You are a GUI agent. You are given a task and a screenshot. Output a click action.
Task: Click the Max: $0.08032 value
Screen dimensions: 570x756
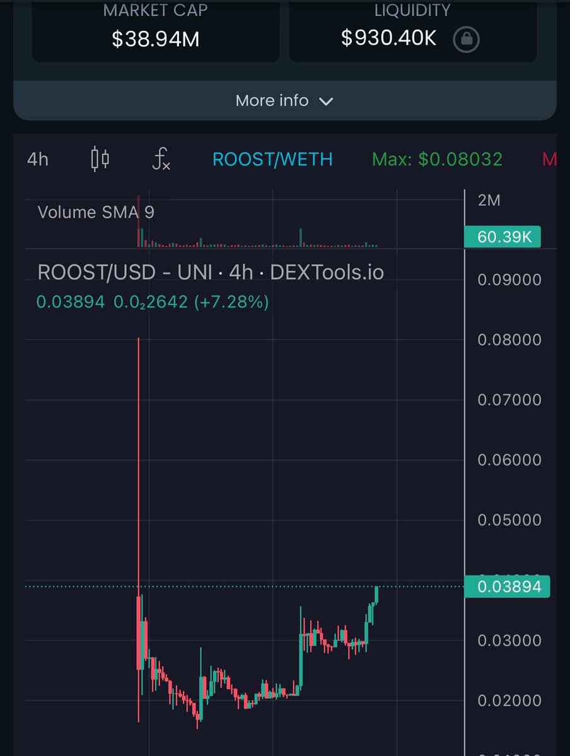pyautogui.click(x=438, y=159)
